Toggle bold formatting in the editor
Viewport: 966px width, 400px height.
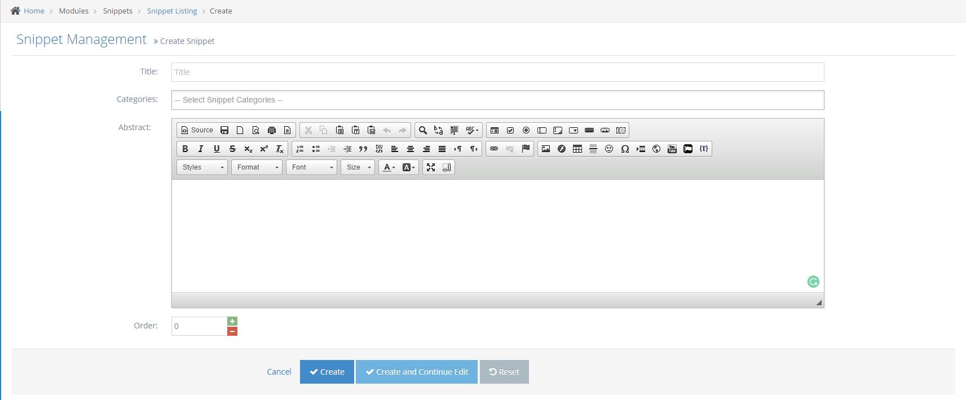coord(185,149)
